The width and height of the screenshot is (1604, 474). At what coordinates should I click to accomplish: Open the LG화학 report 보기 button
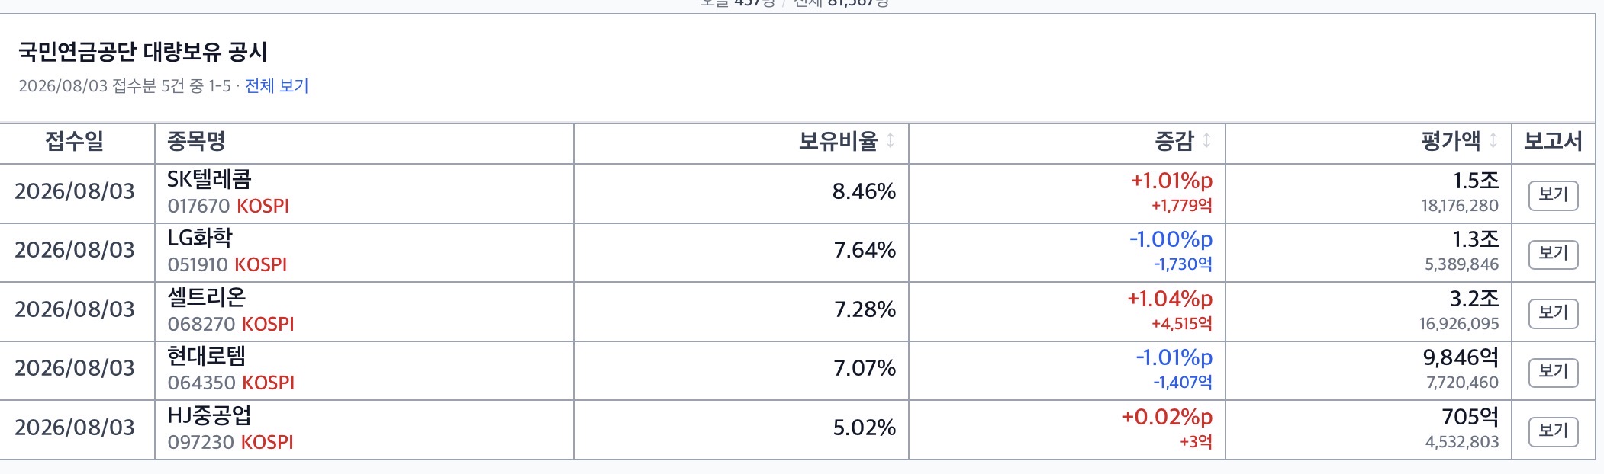pos(1553,254)
